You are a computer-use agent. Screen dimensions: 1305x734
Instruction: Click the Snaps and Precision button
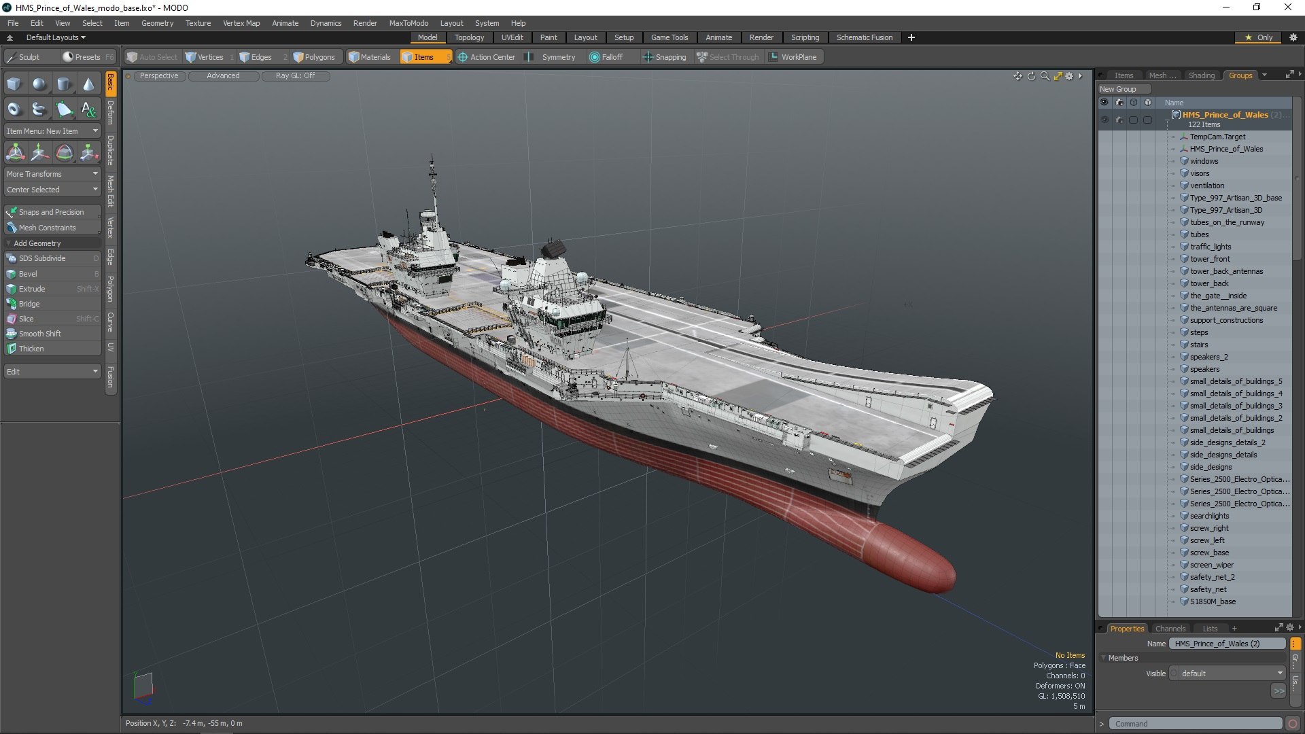coord(52,212)
